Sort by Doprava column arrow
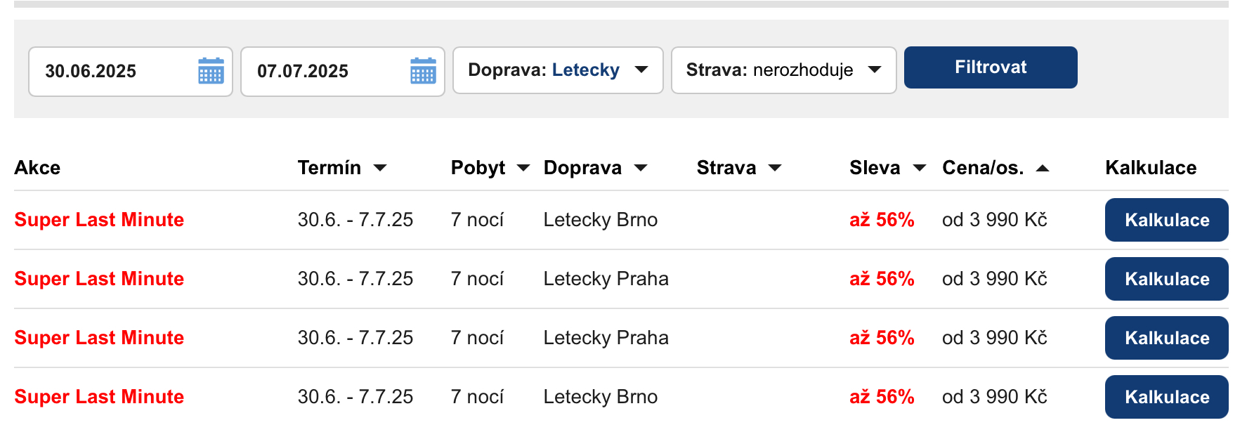Viewport: 1247px width, 425px height. (x=641, y=168)
